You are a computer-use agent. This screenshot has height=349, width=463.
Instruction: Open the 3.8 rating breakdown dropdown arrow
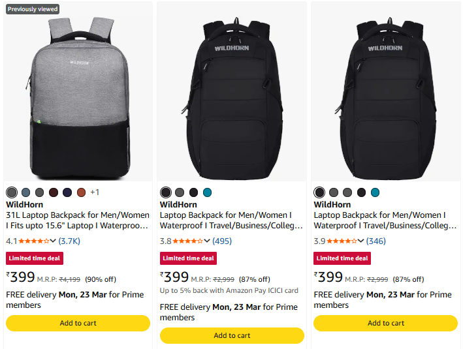click(x=207, y=241)
